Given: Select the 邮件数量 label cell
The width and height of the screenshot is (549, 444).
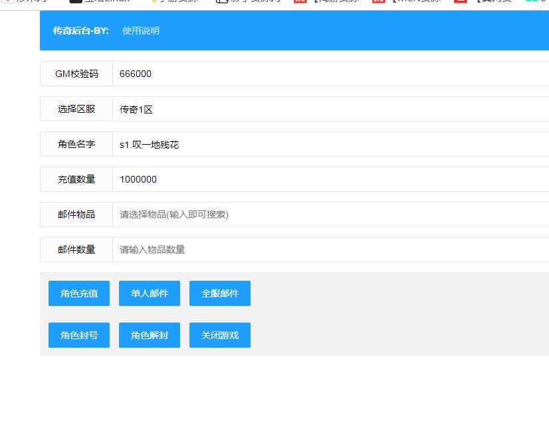Looking at the screenshot, I should tap(76, 250).
